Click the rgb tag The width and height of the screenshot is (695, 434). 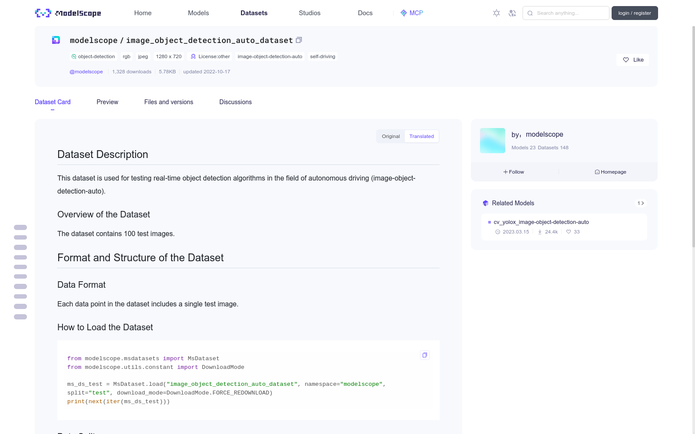click(x=126, y=56)
